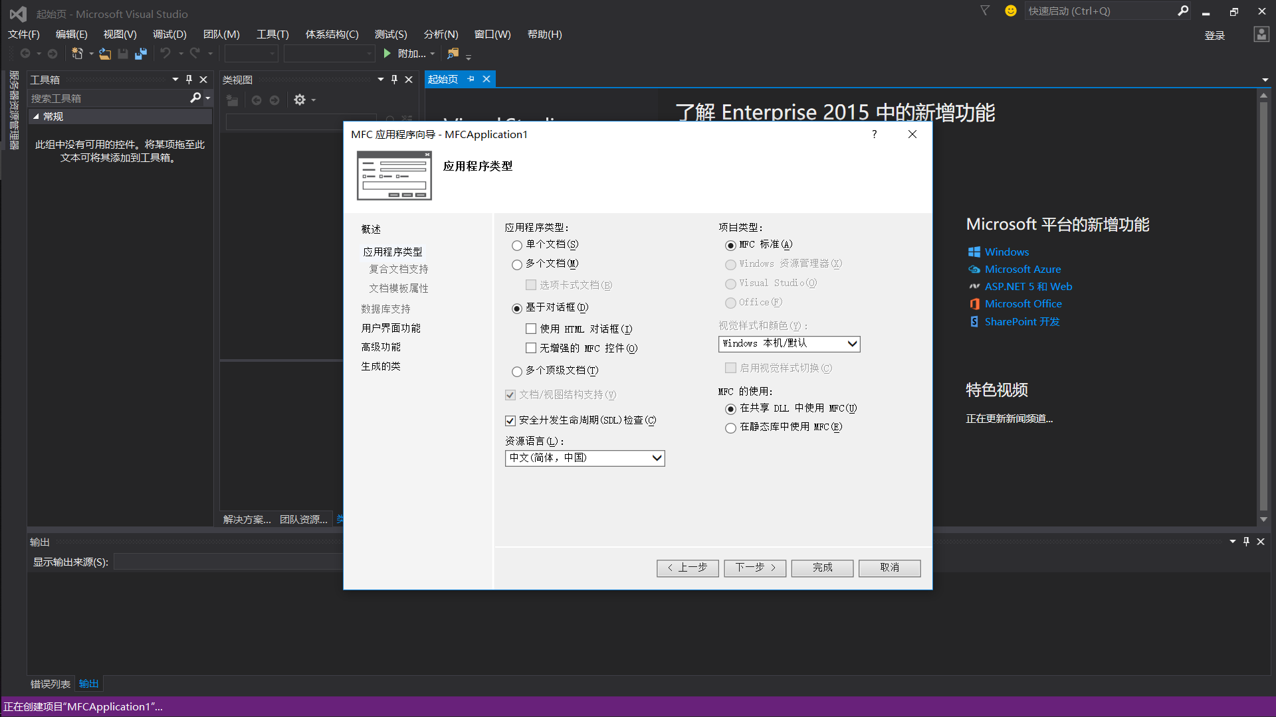
Task: Click the New Project toolbar icon
Action: 77,54
